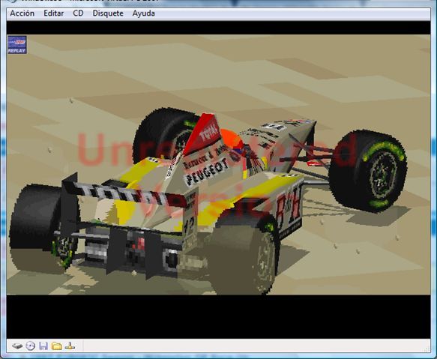This screenshot has height=359, width=437.
Task: Click the hard disk status icon
Action: (x=17, y=346)
